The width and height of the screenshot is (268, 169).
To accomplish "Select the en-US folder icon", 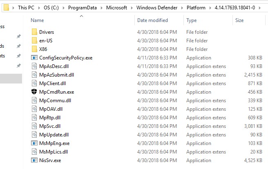I will [x=34, y=41].
